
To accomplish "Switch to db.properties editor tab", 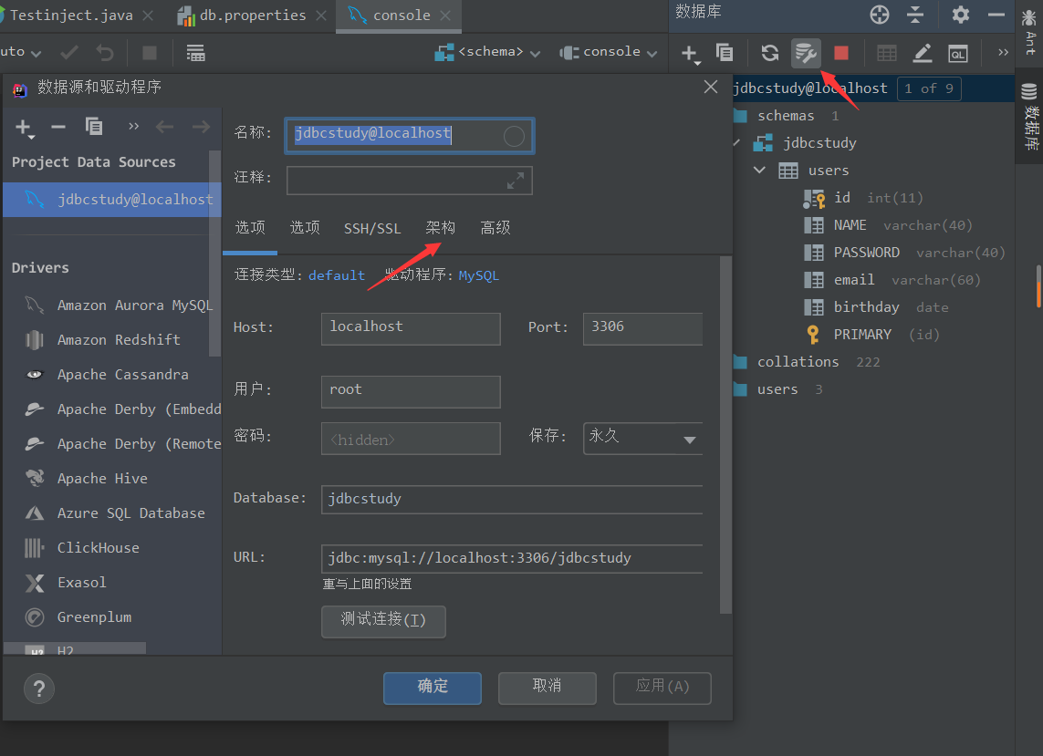I will point(253,16).
